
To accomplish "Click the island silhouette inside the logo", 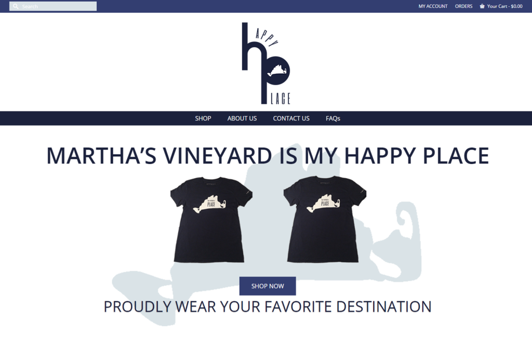I will pos(277,71).
